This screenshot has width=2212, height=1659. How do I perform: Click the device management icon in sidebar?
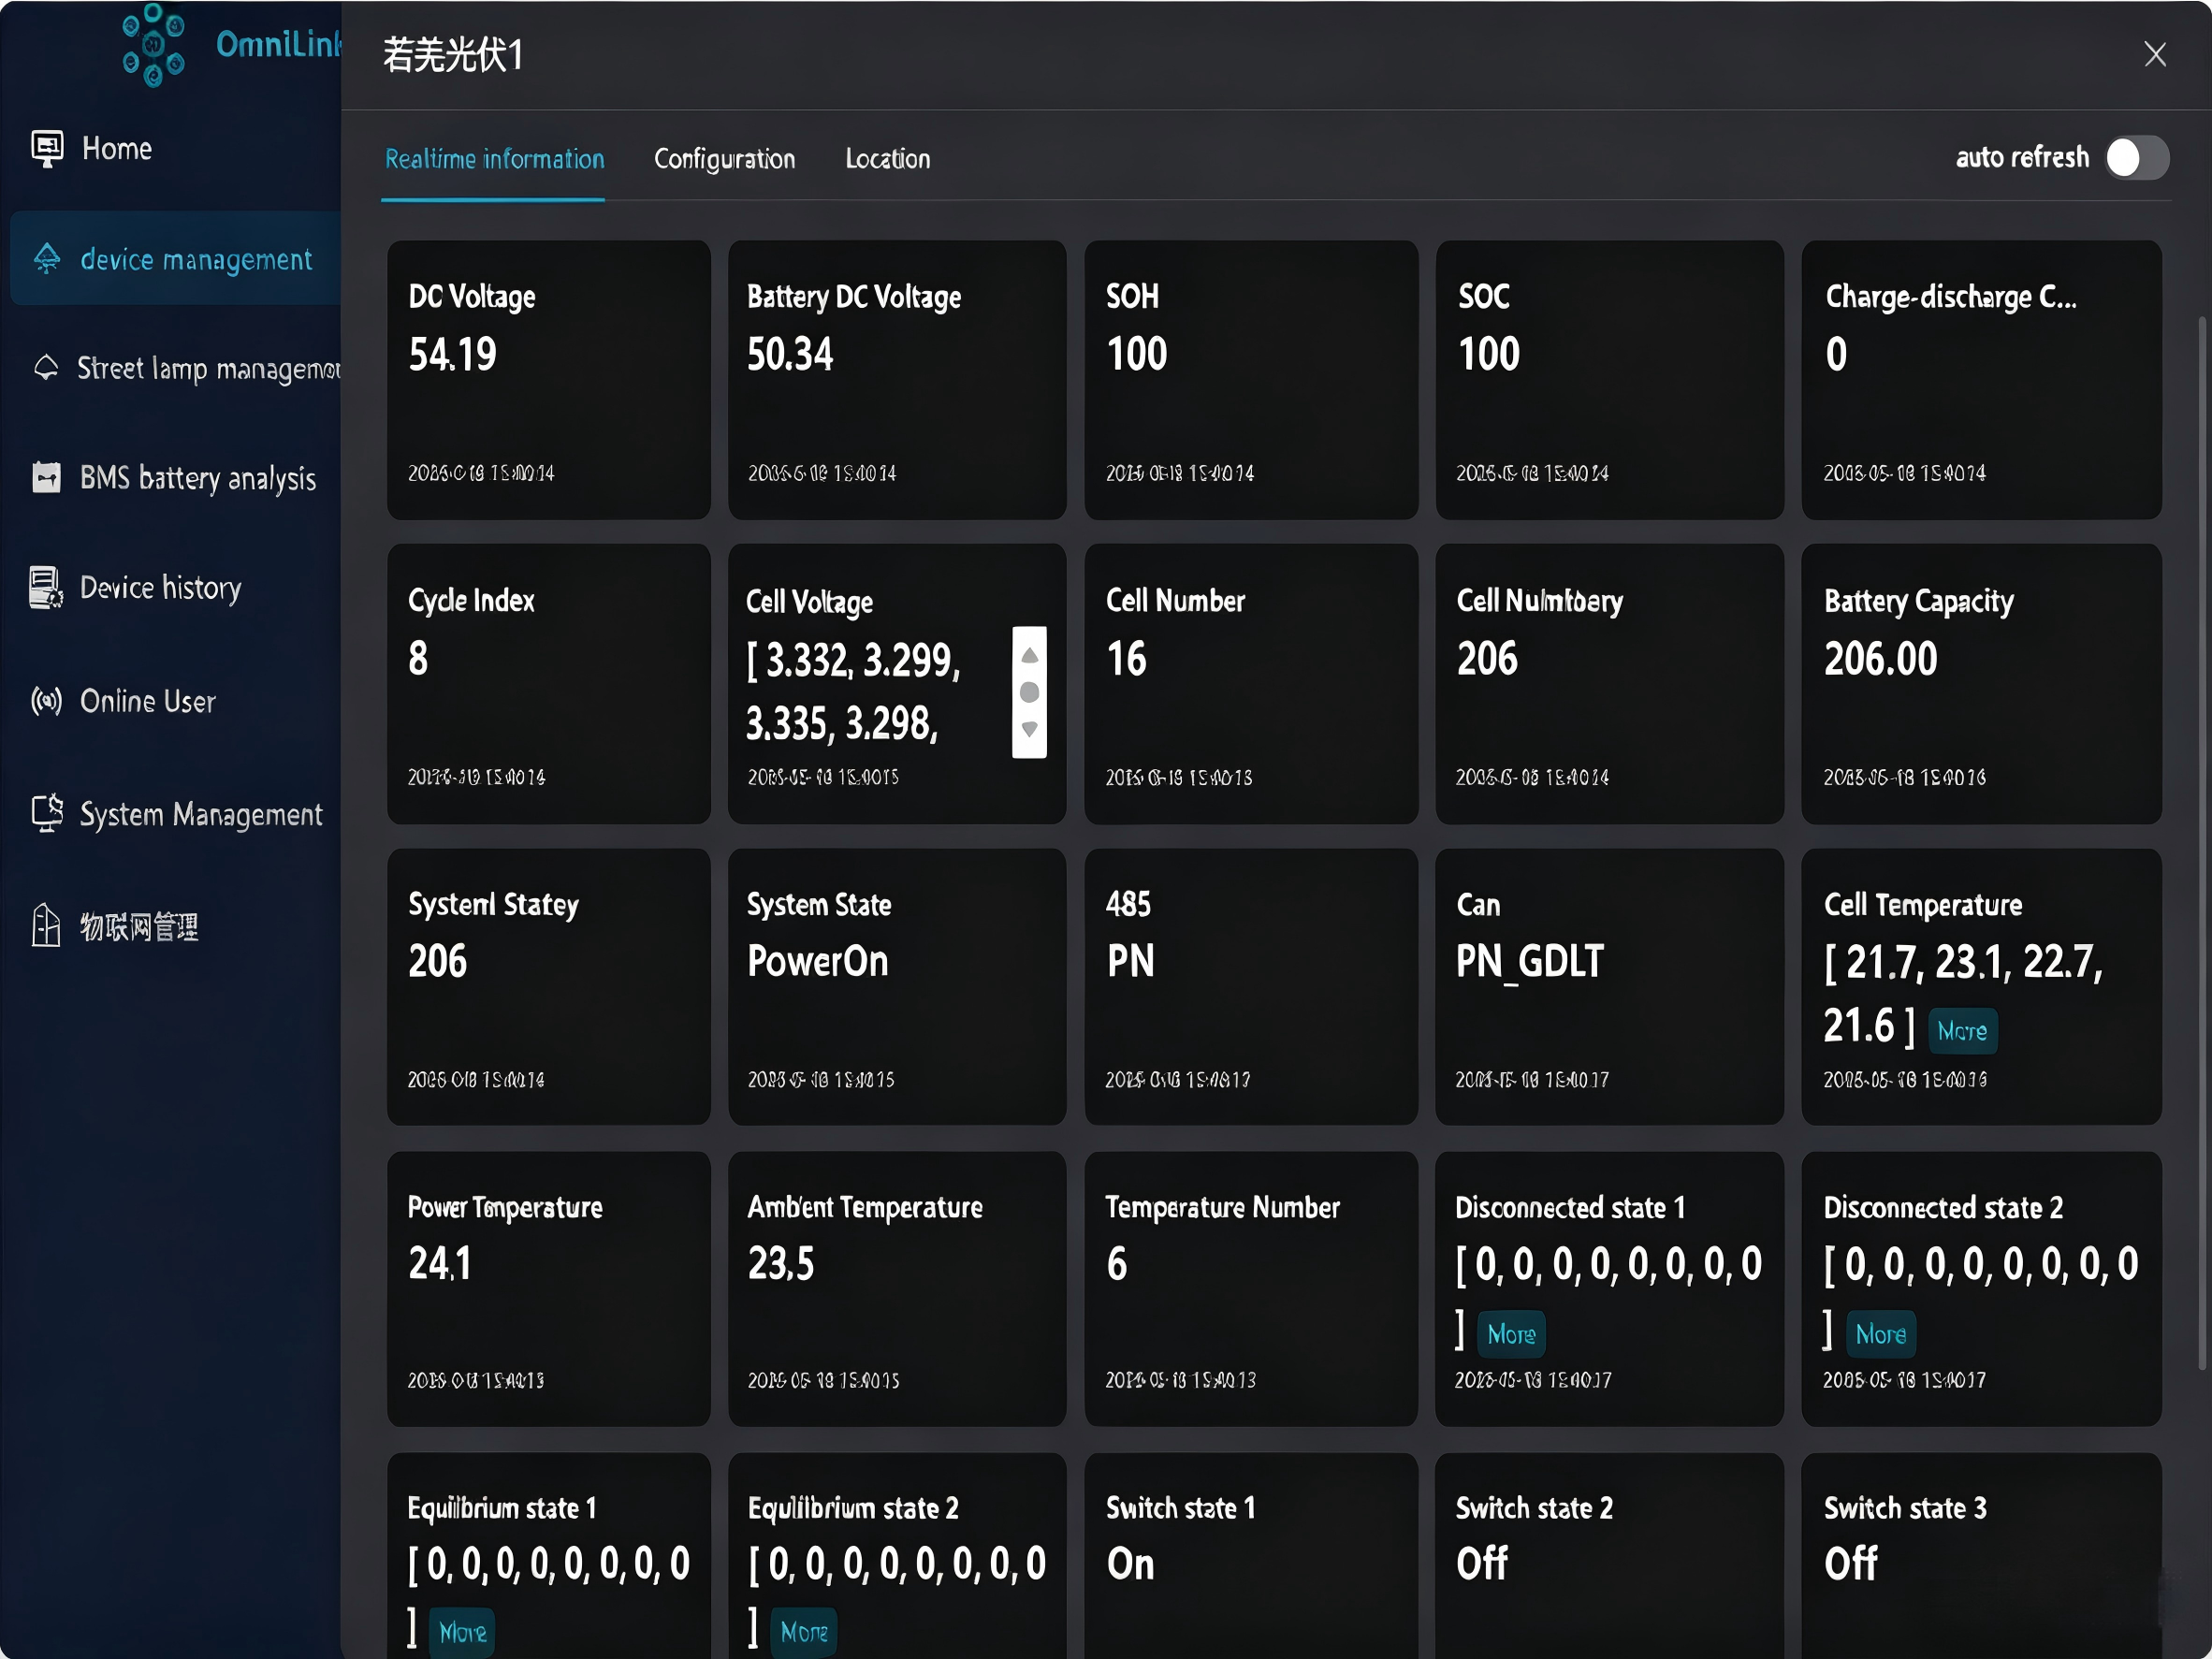[47, 259]
